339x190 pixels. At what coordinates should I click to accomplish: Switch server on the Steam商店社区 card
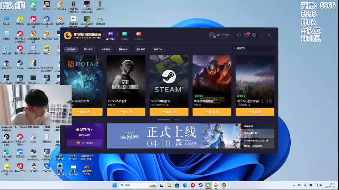click(167, 105)
